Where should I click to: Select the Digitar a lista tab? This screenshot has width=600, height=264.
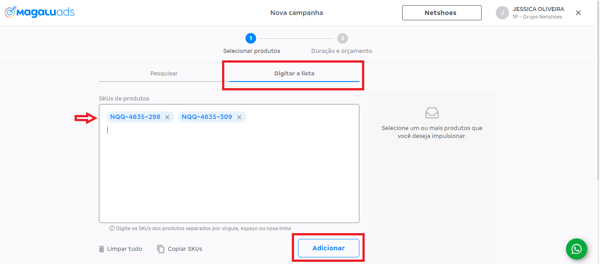pyautogui.click(x=294, y=74)
